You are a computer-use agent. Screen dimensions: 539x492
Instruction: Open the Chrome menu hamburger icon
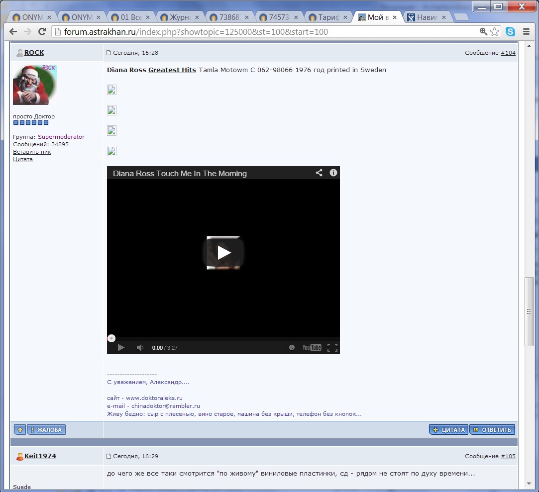point(526,32)
